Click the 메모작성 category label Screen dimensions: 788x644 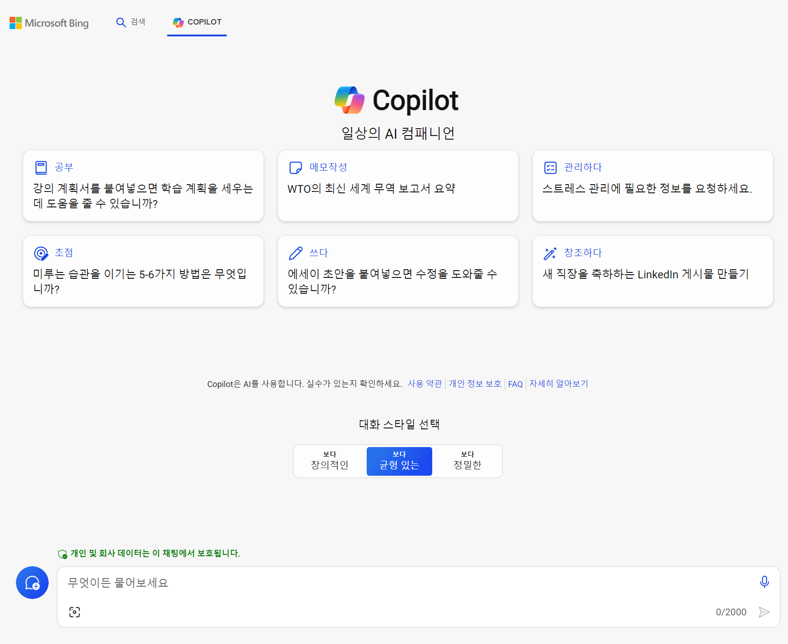coord(328,167)
